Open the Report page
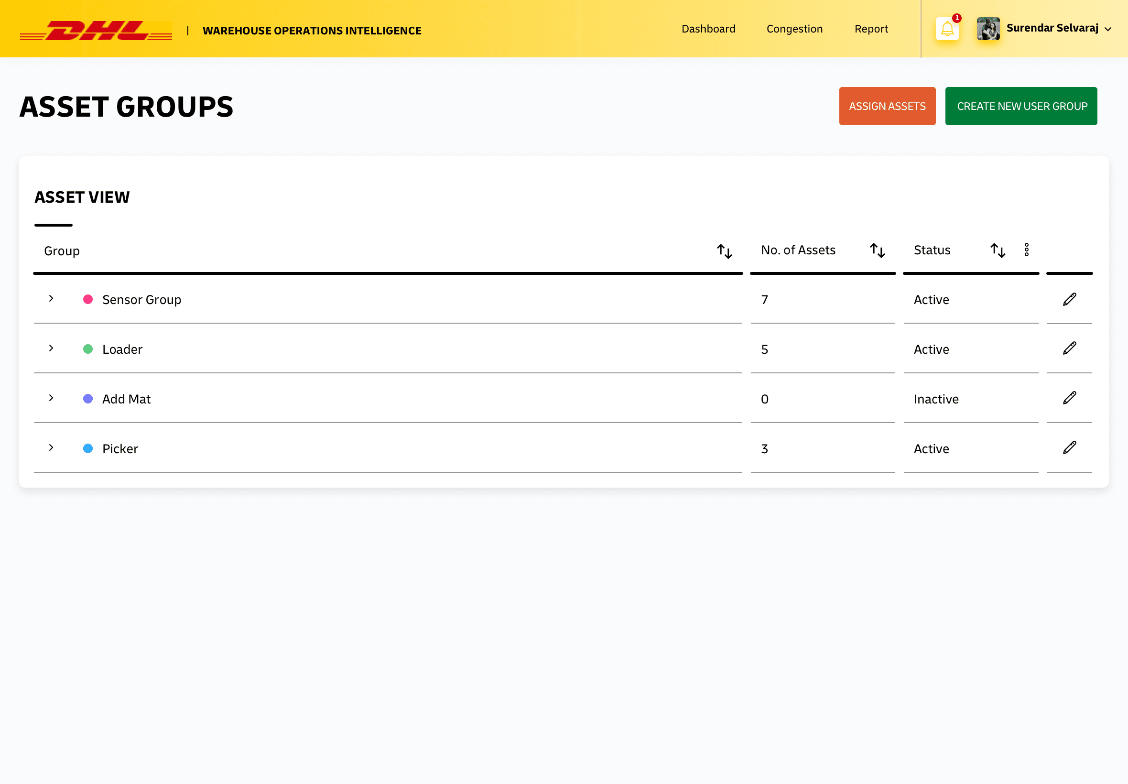The height and width of the screenshot is (784, 1128). [x=871, y=29]
